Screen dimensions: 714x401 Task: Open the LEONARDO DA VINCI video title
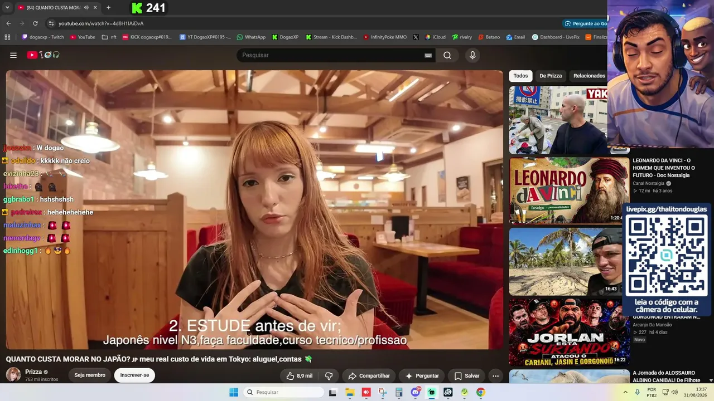[664, 168]
